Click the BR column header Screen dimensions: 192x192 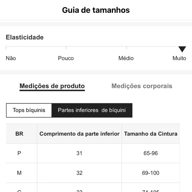tap(19, 134)
